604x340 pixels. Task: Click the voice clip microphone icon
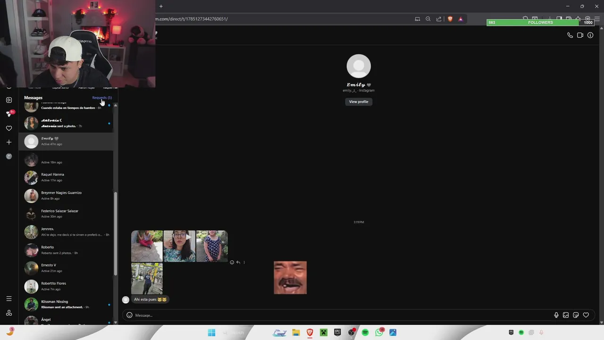[x=556, y=315]
